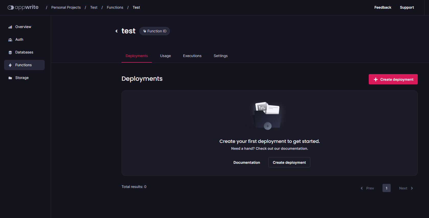The width and height of the screenshot is (429, 218).
Task: Click the Deployments section heading
Action: (142, 79)
